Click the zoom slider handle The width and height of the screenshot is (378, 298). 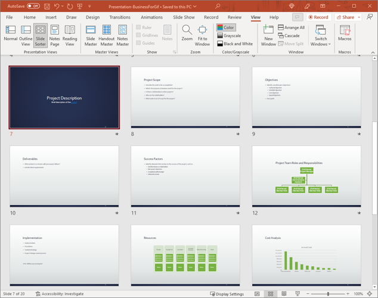(328, 294)
